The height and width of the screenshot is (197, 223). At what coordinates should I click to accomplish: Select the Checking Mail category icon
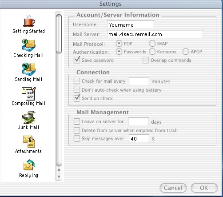click(x=28, y=45)
